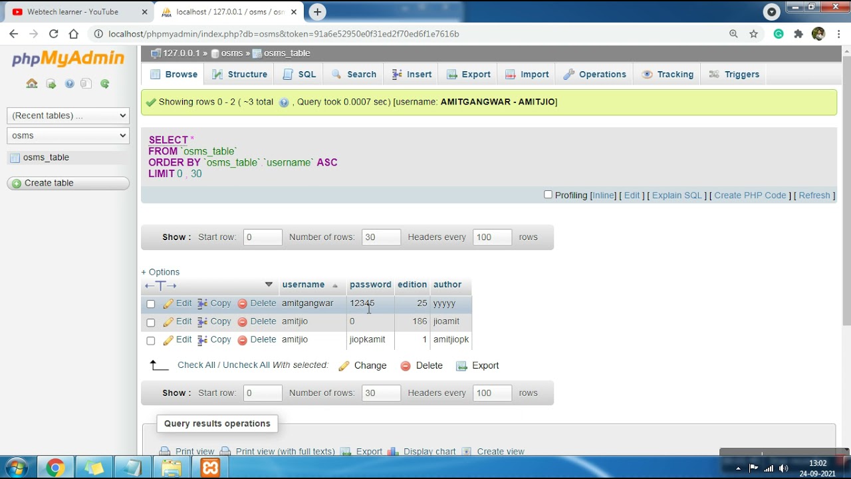
Task: Click the red Delete icon for amitgangwar row
Action: point(243,303)
